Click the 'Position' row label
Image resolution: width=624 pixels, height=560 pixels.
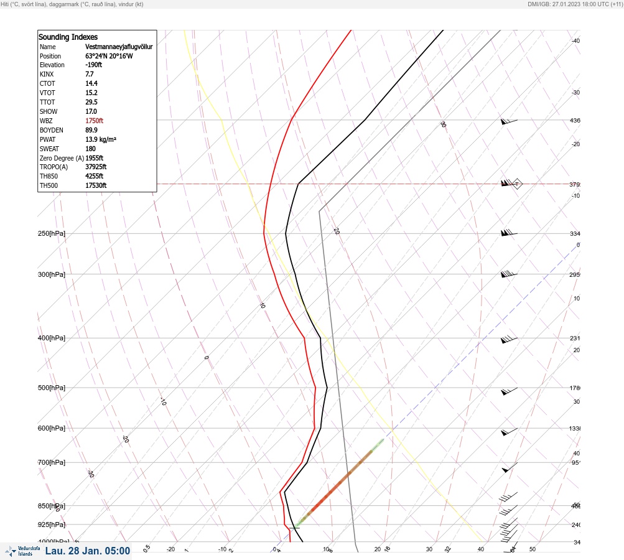[x=50, y=56]
